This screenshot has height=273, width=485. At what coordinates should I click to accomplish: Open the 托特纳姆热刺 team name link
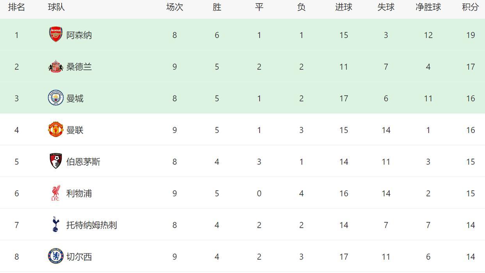tap(91, 225)
